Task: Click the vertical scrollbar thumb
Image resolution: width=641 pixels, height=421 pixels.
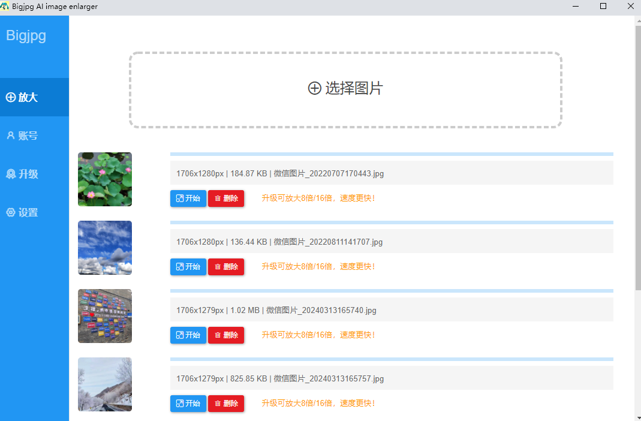Action: point(638,157)
